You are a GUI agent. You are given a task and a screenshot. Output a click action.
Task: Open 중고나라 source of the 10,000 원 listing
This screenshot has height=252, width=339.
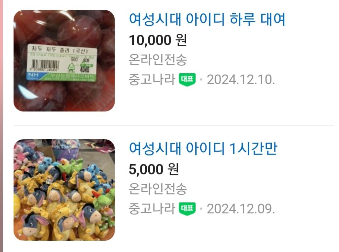coord(152,80)
